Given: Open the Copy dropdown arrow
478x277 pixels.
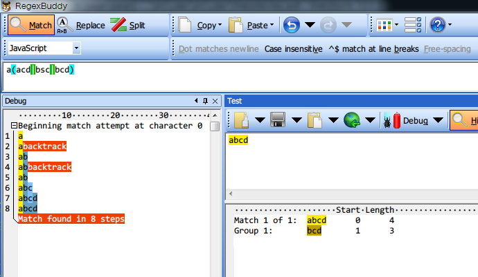Looking at the screenshot, I should click(220, 25).
